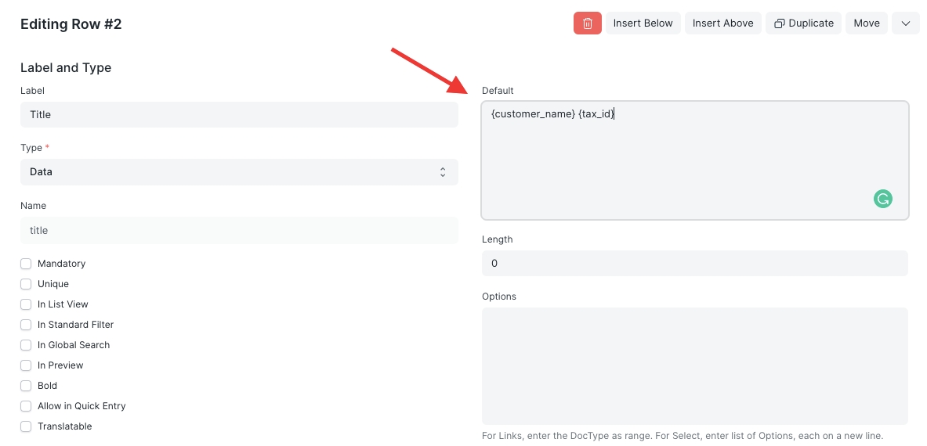927x446 pixels.
Task: Tick the Translatable checkbox
Action: 26,426
